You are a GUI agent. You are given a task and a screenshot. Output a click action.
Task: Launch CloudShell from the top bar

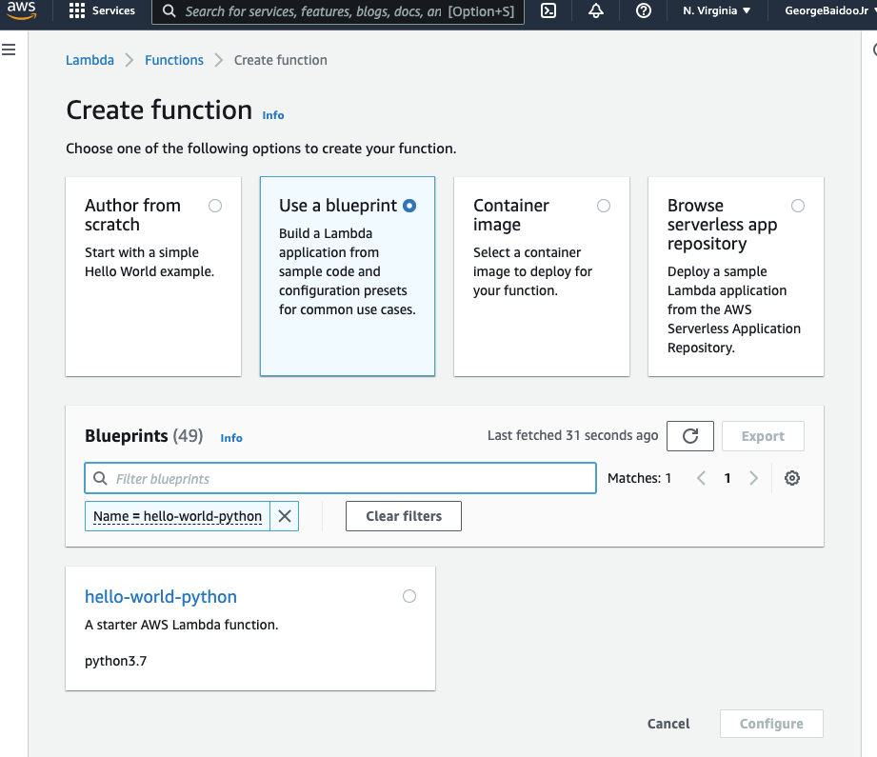tap(548, 12)
